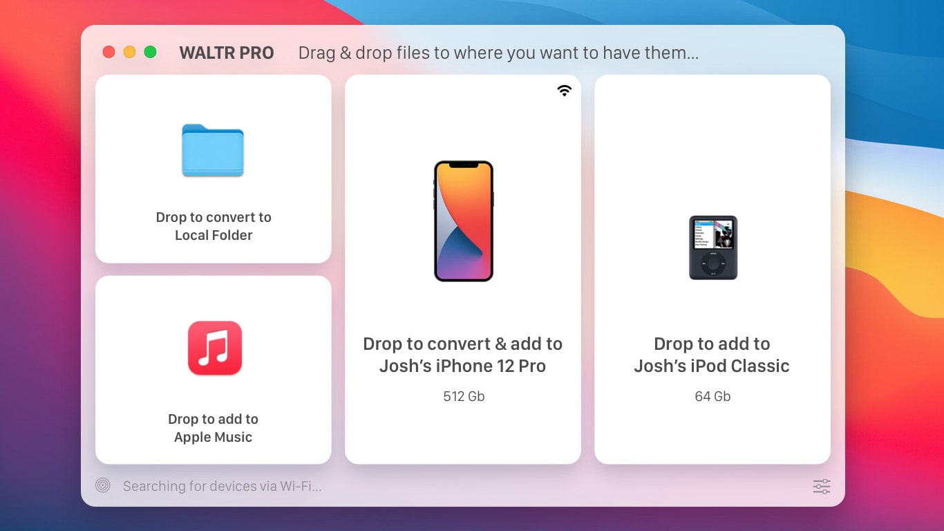
Task: Click the "Drag & drop files" instruction text
Action: 498,53
